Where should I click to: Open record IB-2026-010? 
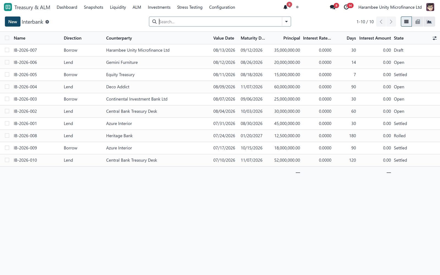(x=25, y=160)
